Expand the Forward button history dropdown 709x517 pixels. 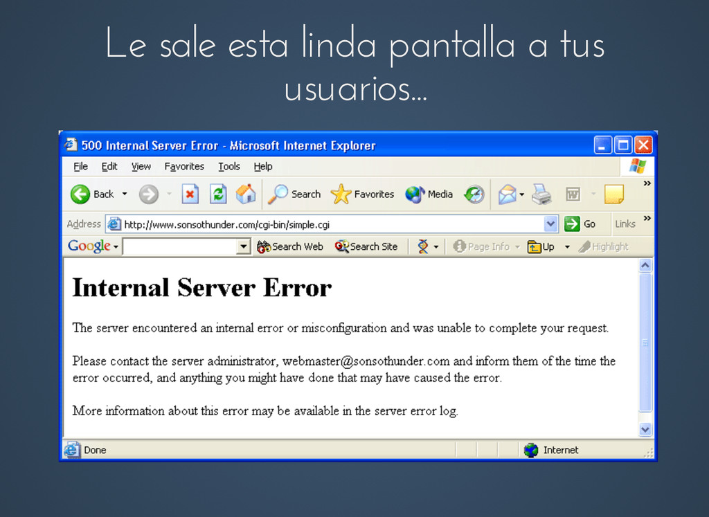[x=170, y=194]
